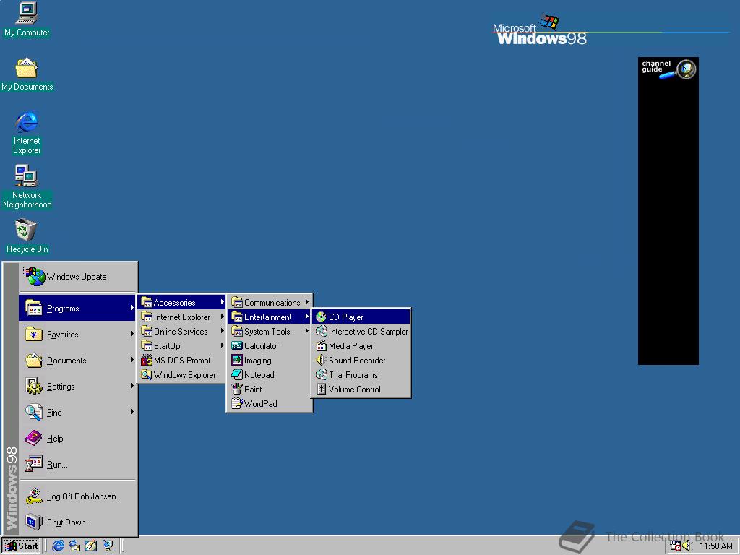Click the Internet Explorer folder icon in Programs

147,317
